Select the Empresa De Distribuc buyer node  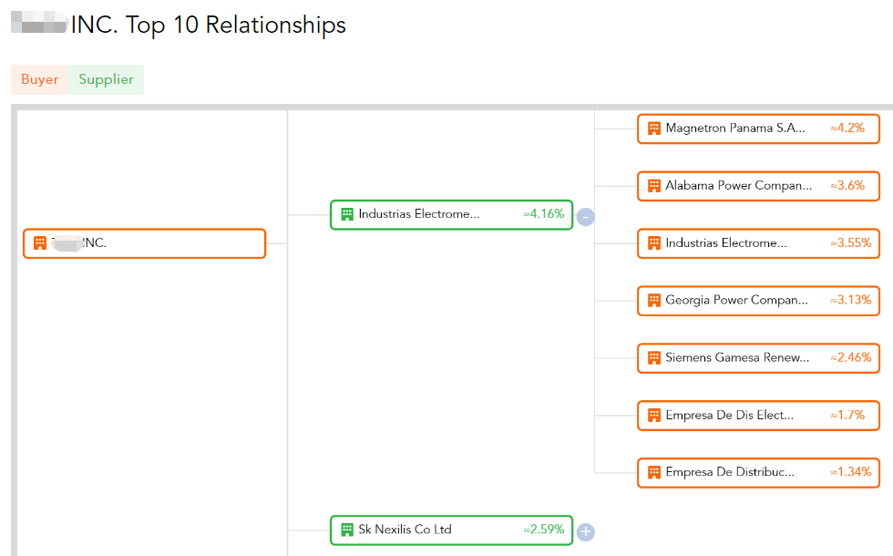point(758,473)
